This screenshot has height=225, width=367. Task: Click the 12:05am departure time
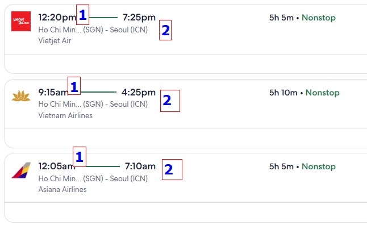click(57, 166)
